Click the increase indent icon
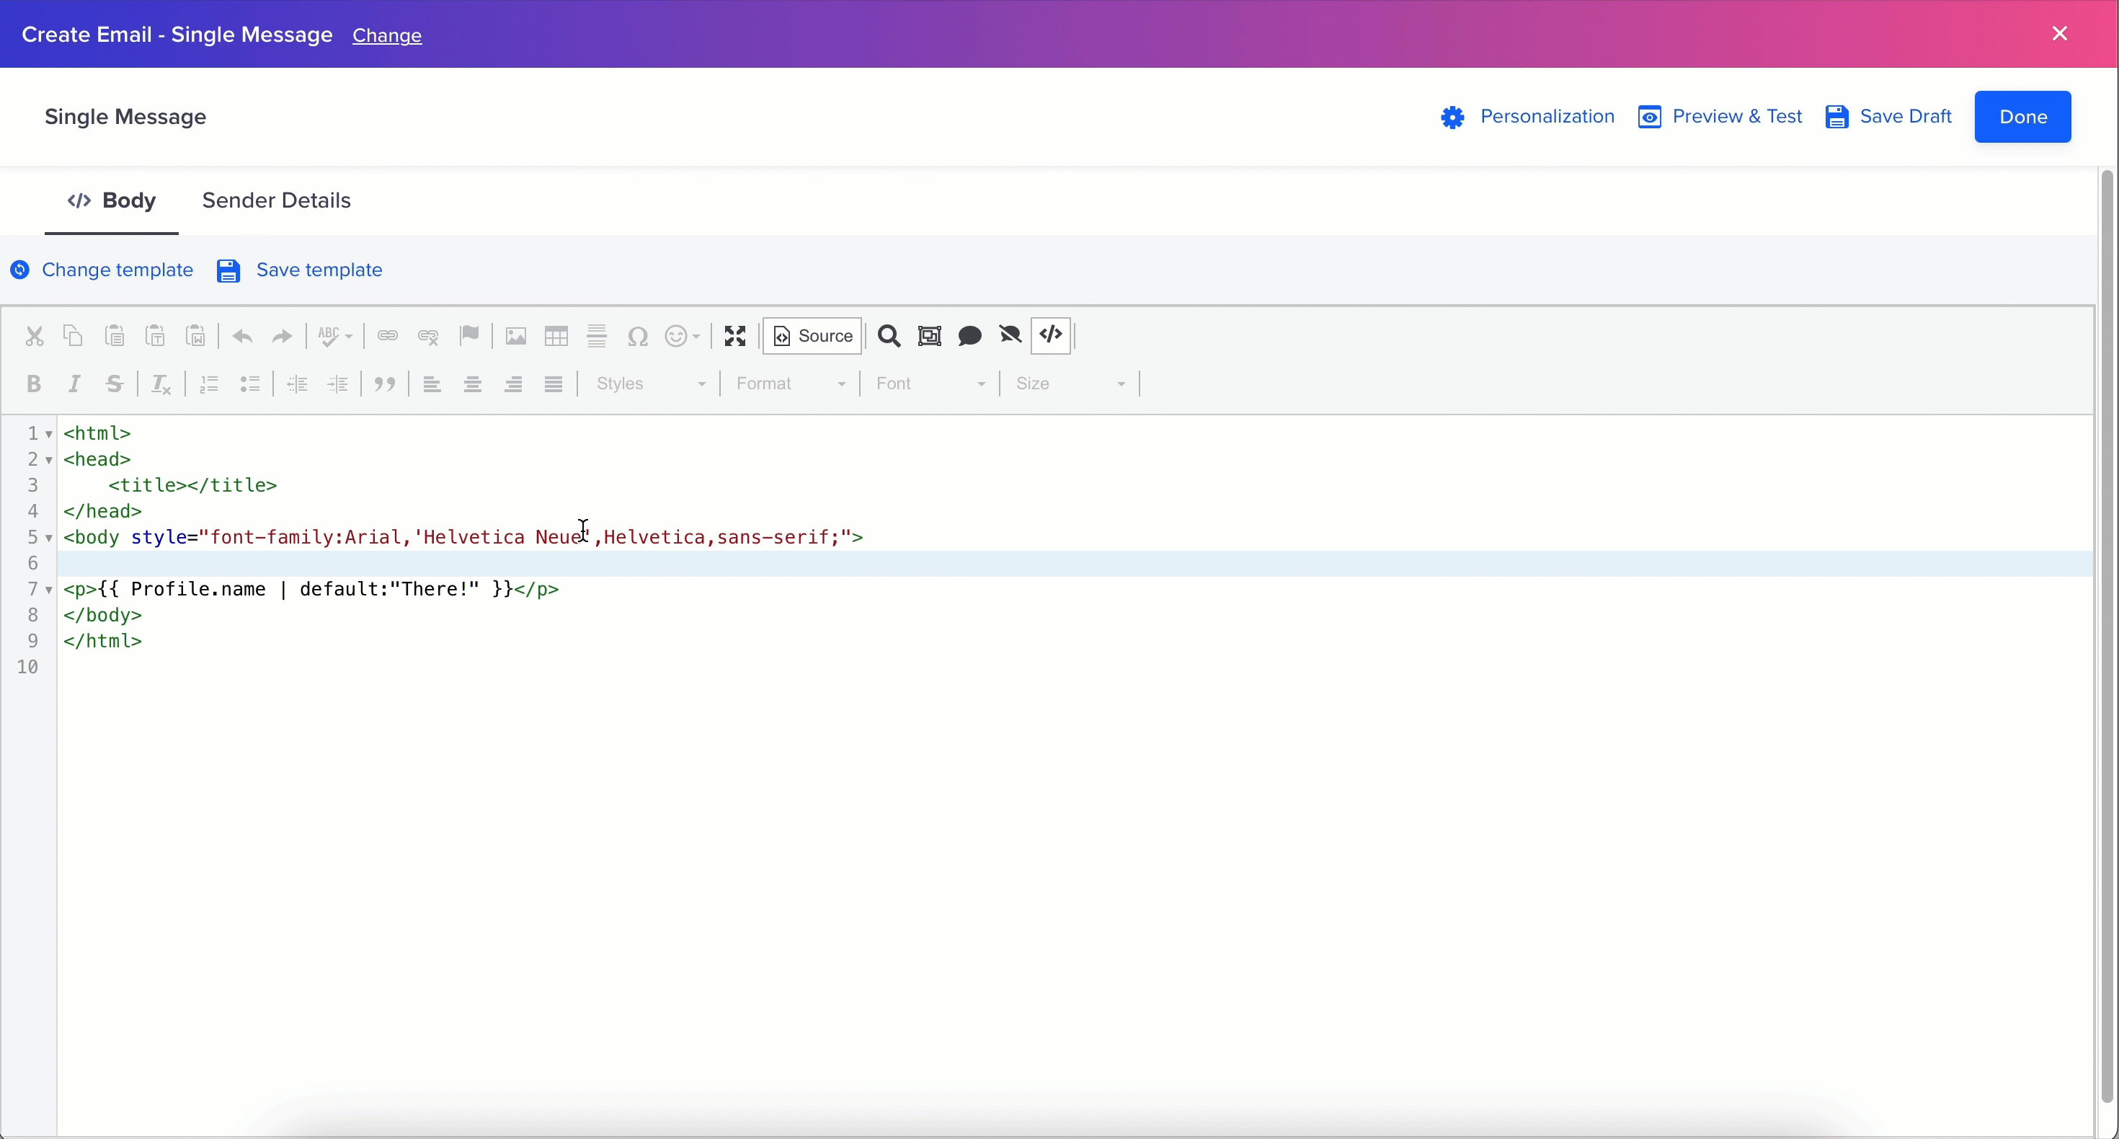 pyautogui.click(x=338, y=384)
